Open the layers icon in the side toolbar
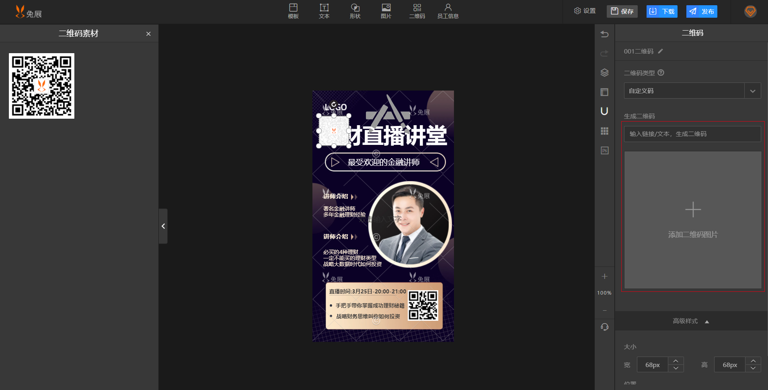The height and width of the screenshot is (390, 768). [604, 72]
